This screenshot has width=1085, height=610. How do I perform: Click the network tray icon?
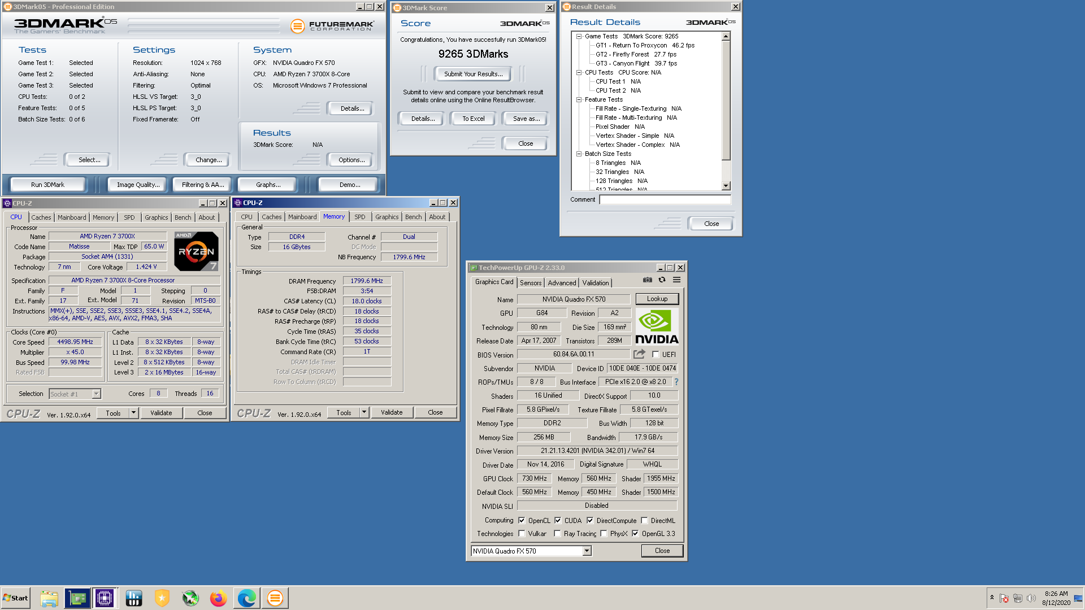[x=1018, y=598]
